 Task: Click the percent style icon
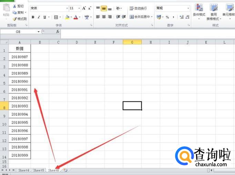(167, 17)
